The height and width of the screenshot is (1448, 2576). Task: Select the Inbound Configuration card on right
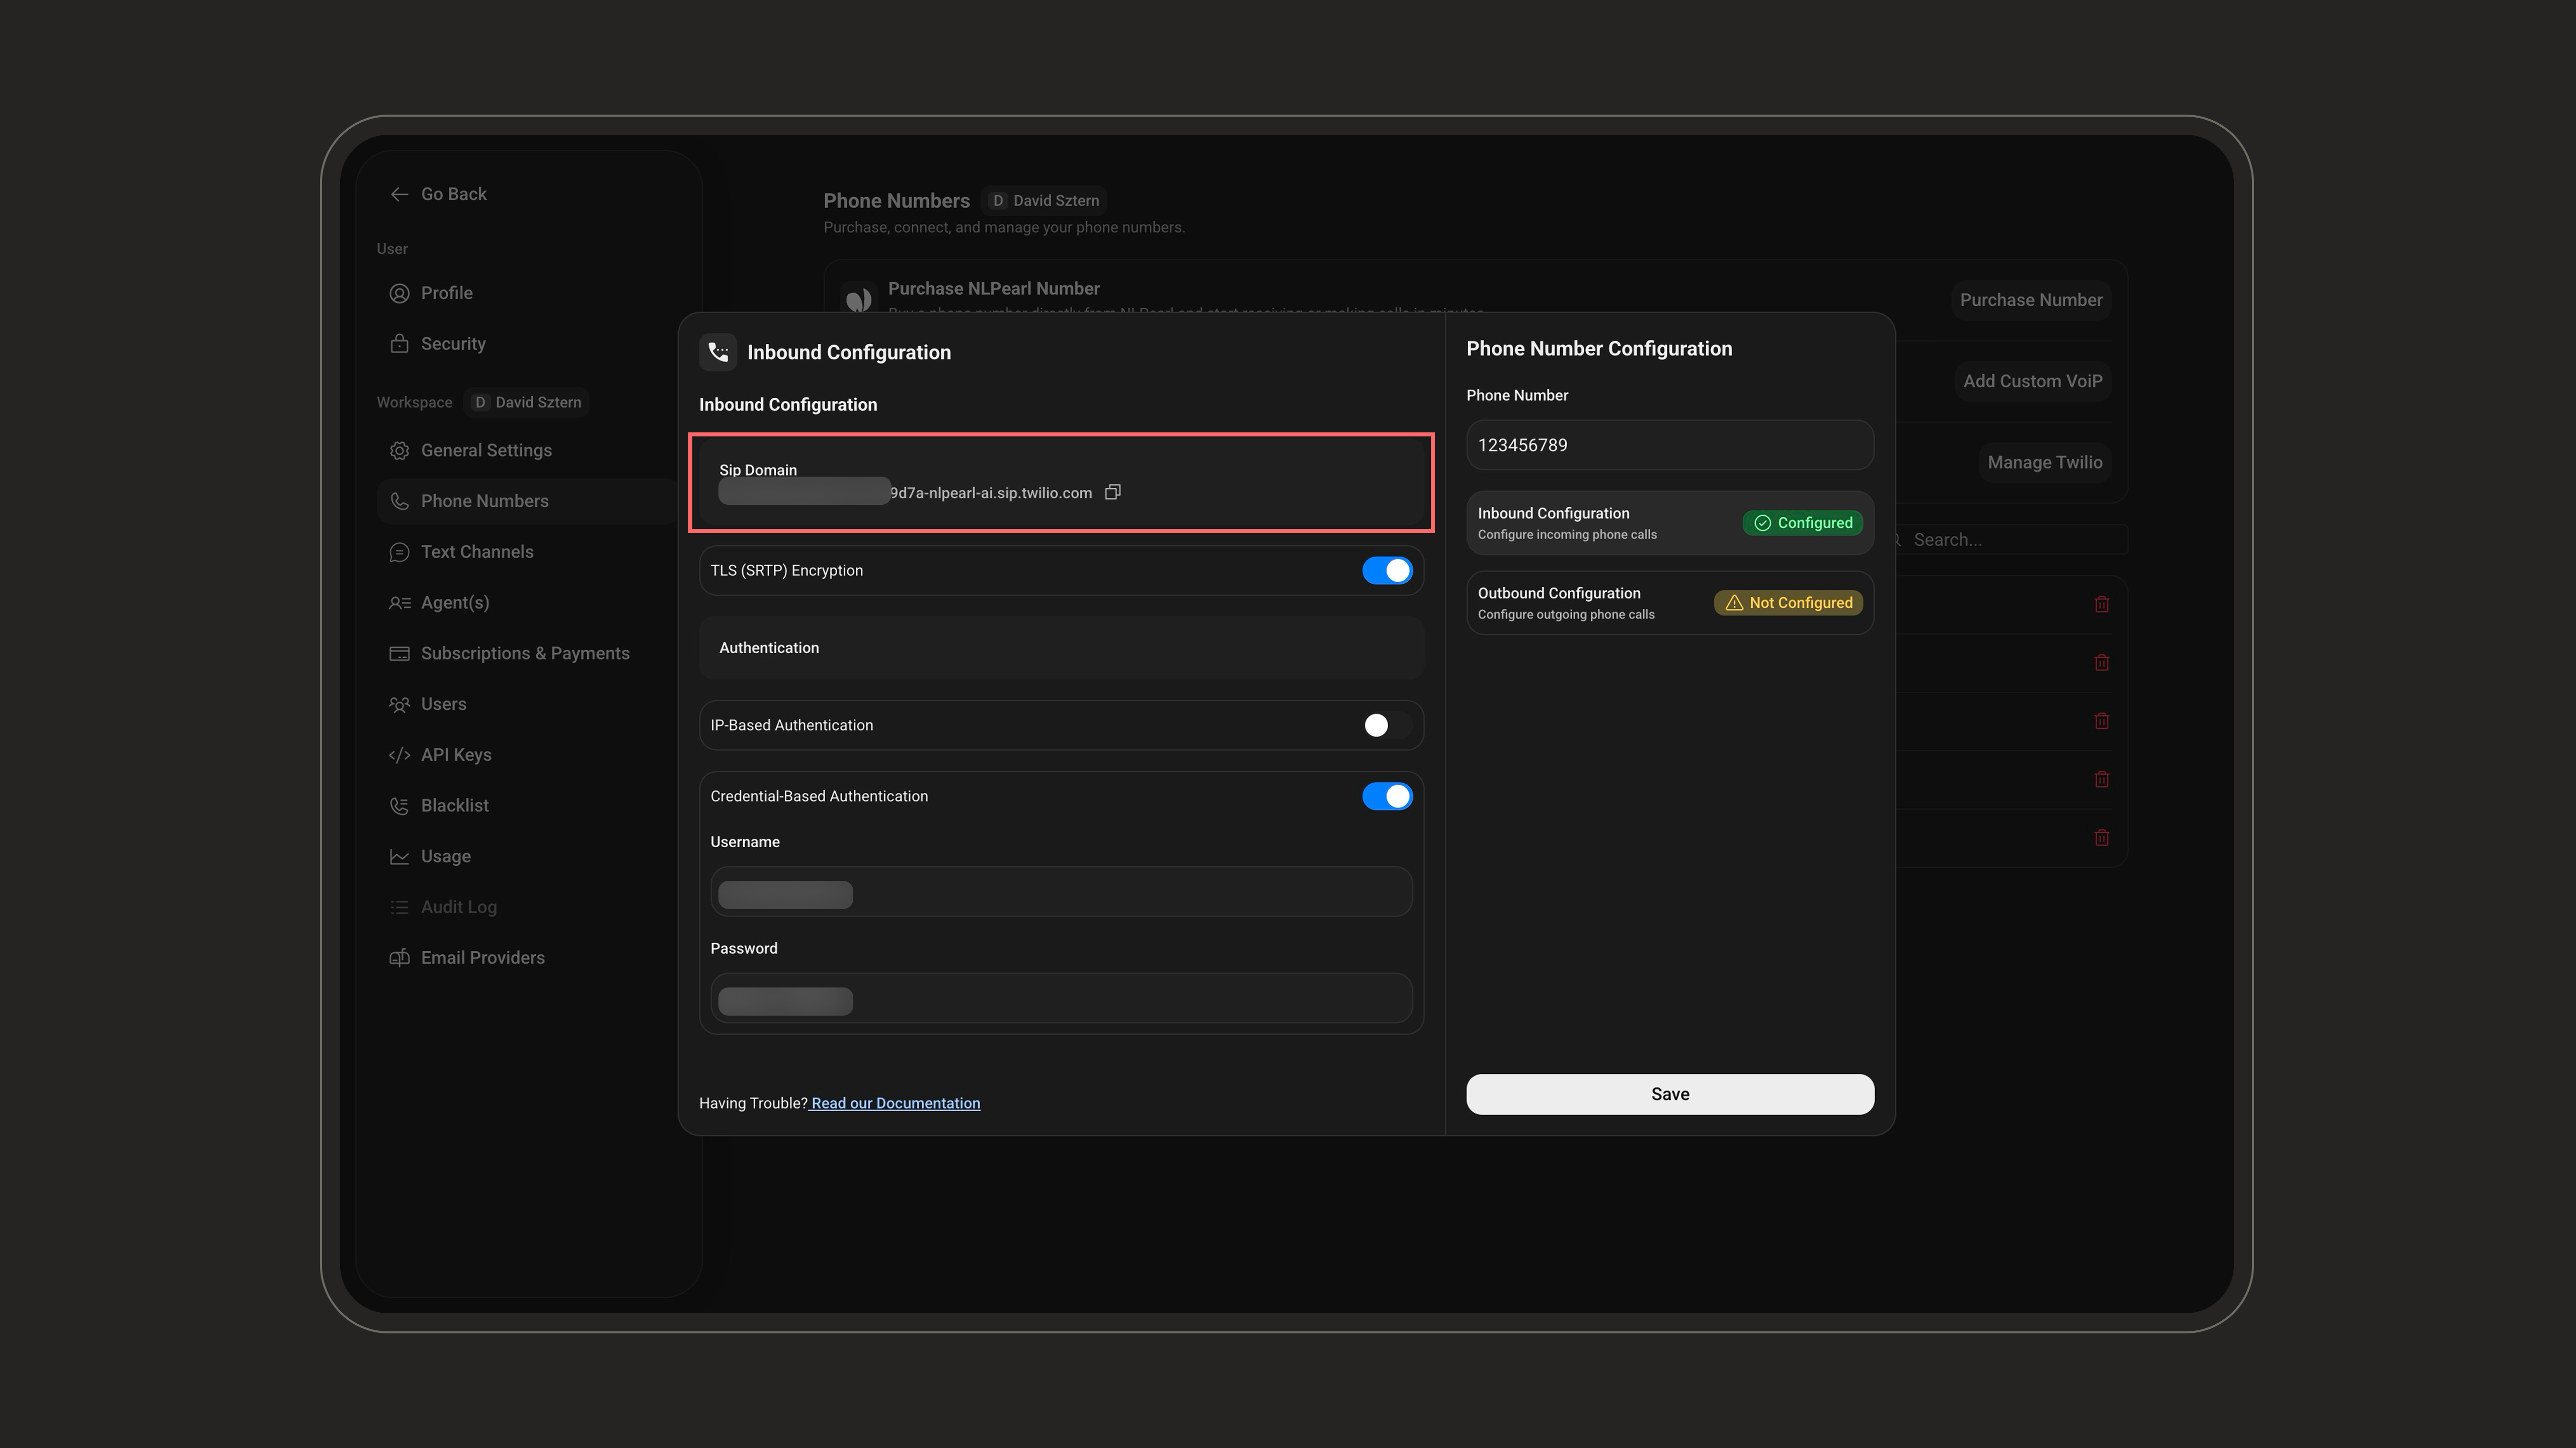[x=1670, y=523]
